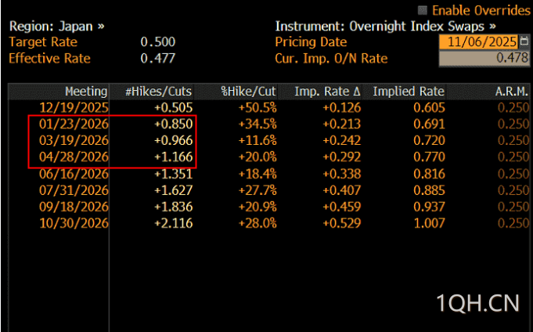
Task: Click the Pricing Date field showing 11/06/2025
Action: 479,42
